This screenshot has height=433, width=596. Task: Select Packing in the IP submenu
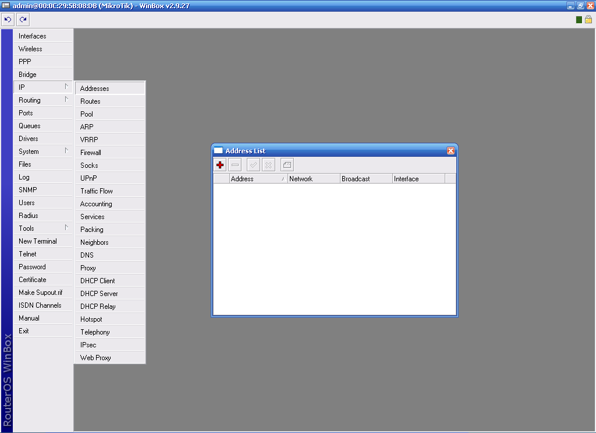click(110, 230)
